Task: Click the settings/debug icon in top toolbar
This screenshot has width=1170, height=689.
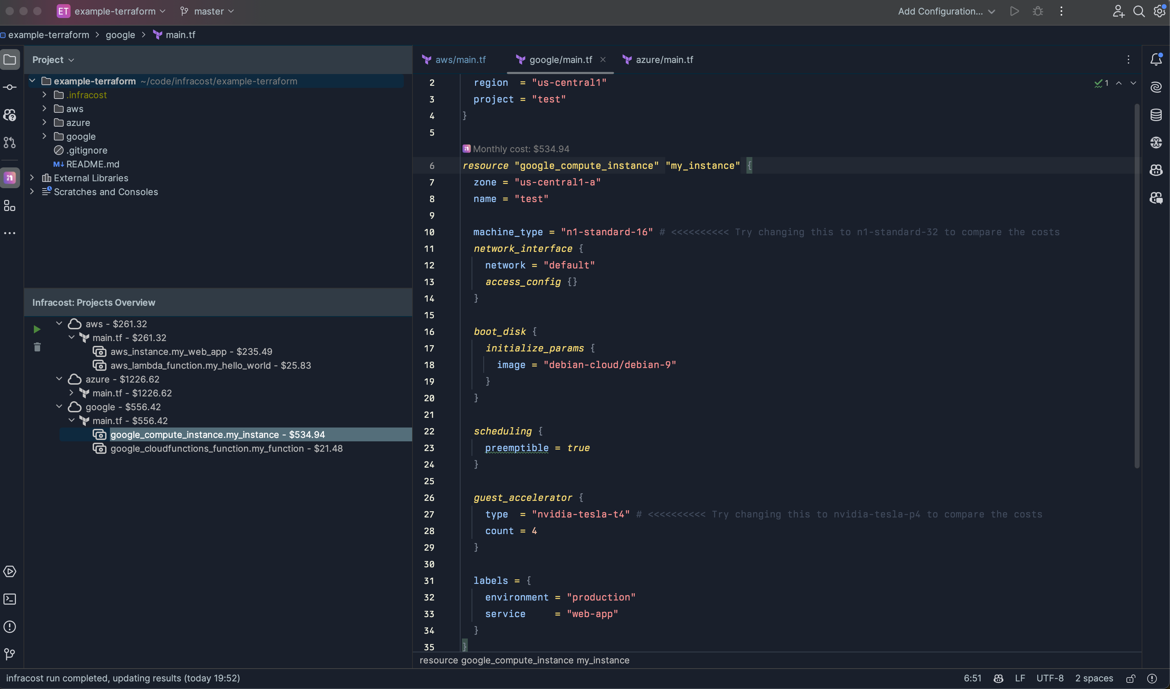Action: [1037, 11]
